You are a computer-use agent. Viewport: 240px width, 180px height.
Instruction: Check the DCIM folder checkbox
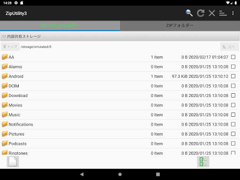(x=233, y=86)
